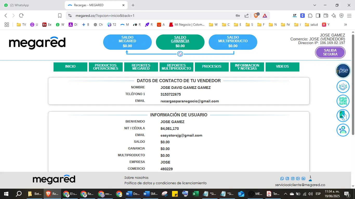Open the REPORTES MEGARED menu

(x=141, y=67)
